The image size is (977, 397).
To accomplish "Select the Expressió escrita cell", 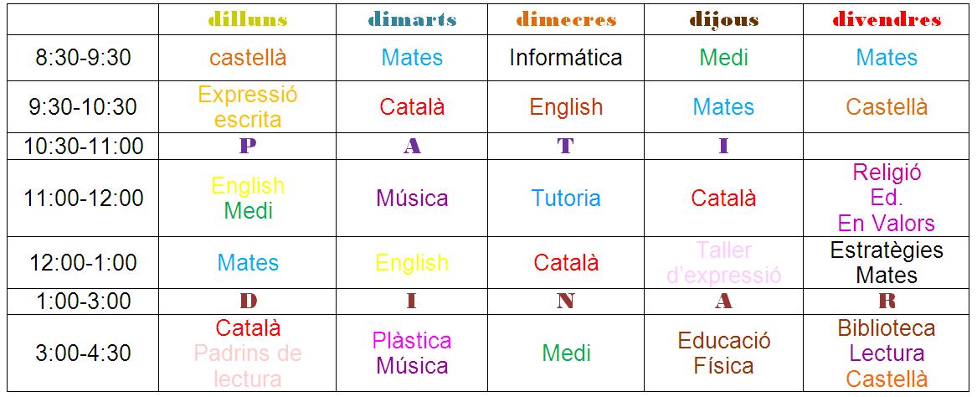I will (x=248, y=106).
